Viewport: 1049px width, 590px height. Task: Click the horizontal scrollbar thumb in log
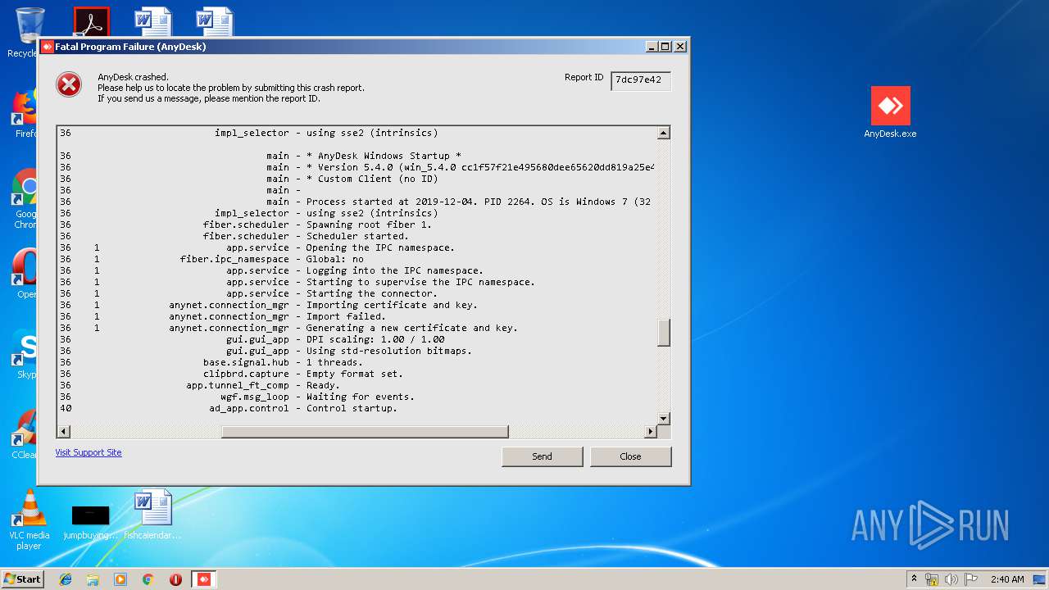click(365, 432)
